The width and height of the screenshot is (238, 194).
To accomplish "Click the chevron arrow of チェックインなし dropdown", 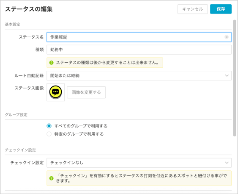I will coord(227,163).
